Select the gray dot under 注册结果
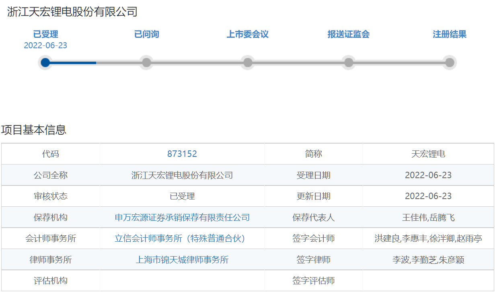The image size is (495, 292). [450, 62]
